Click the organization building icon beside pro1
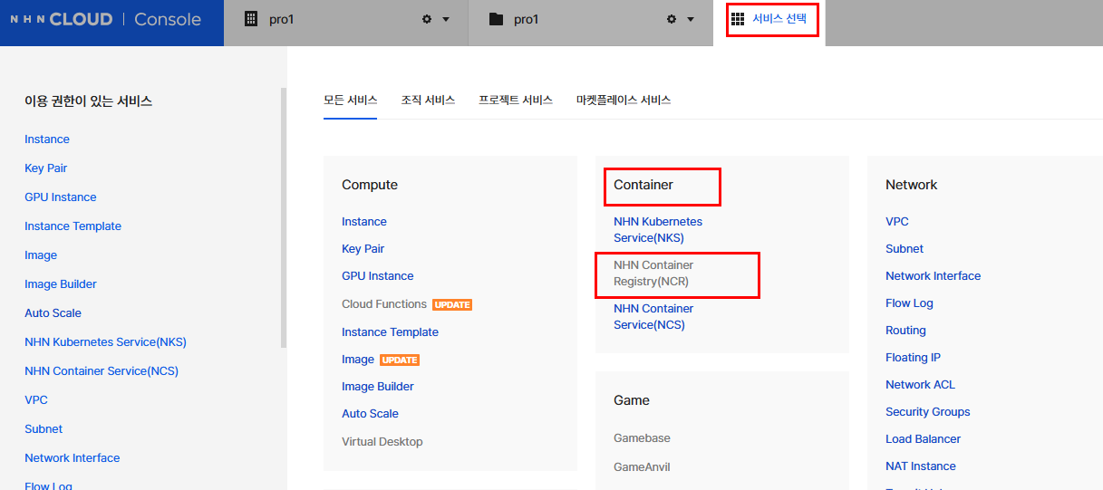This screenshot has width=1103, height=490. click(252, 19)
